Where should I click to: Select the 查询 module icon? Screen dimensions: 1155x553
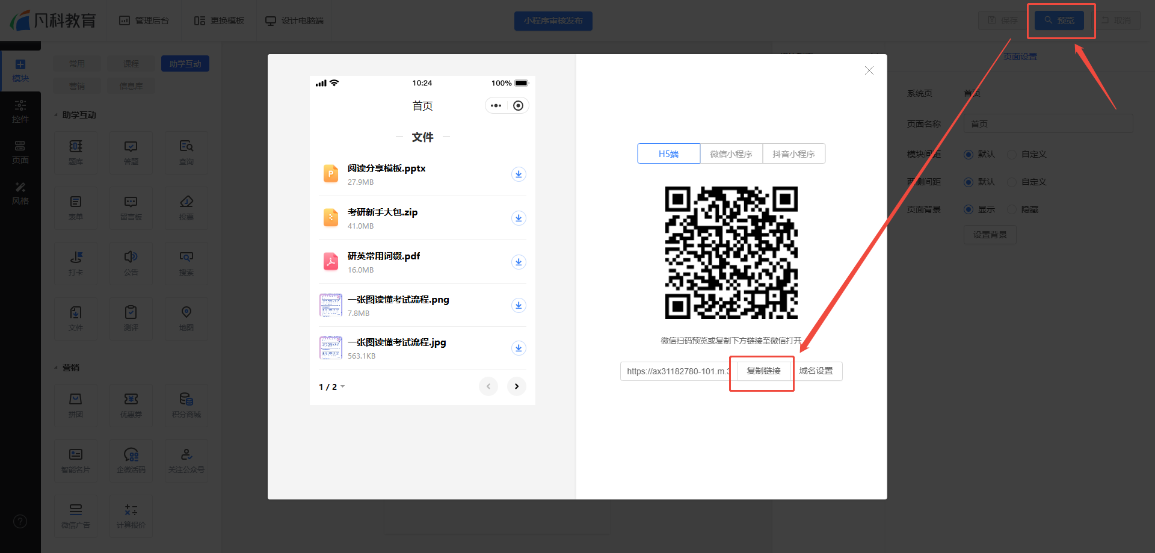pyautogui.click(x=186, y=153)
